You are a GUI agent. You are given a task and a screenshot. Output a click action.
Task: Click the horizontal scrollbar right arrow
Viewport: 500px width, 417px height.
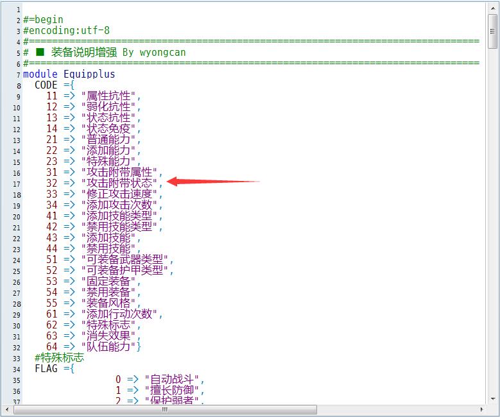(x=481, y=409)
